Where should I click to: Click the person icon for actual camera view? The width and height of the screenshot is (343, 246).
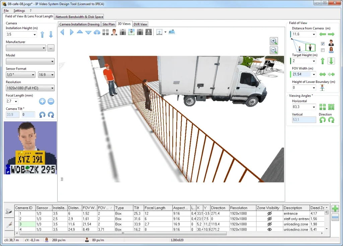click(114, 32)
